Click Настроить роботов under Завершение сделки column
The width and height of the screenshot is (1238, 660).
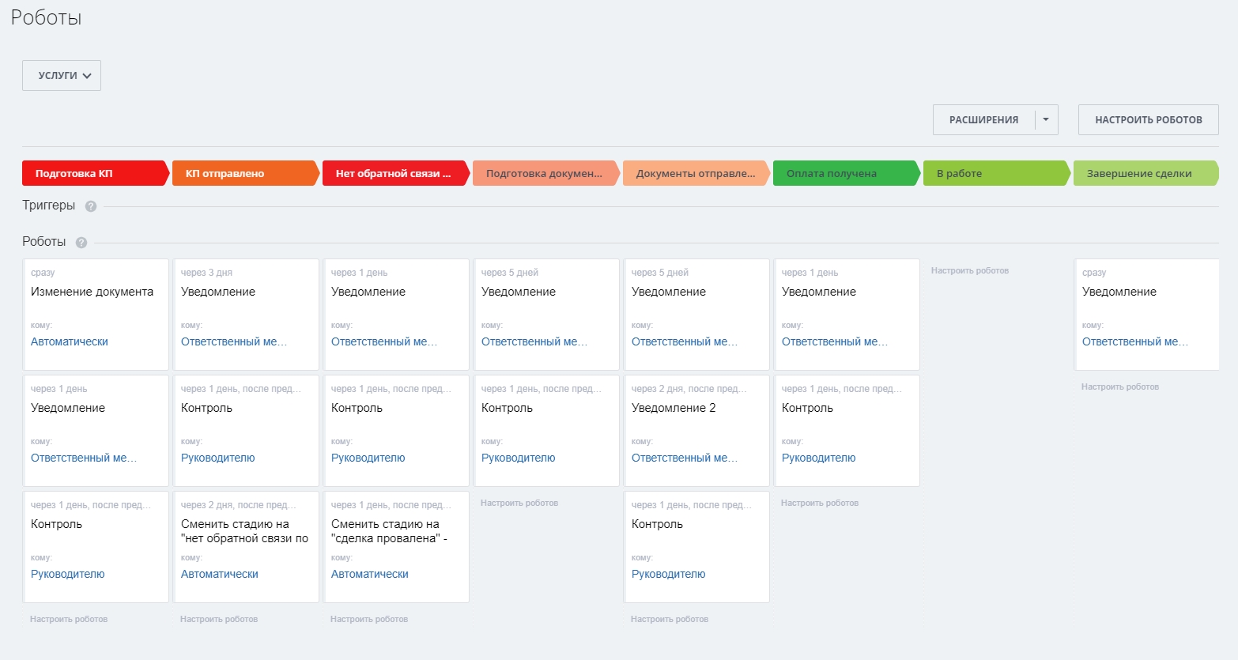[1120, 387]
